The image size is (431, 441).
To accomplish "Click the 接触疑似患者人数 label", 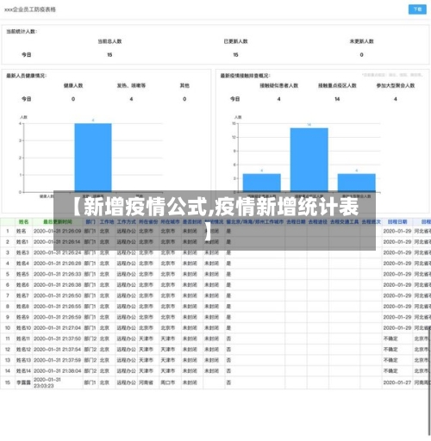I will point(279,85).
